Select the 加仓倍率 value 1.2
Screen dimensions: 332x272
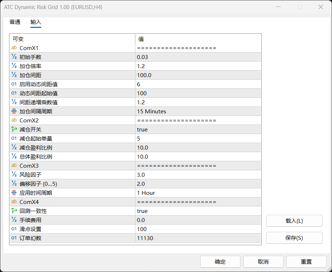198,66
